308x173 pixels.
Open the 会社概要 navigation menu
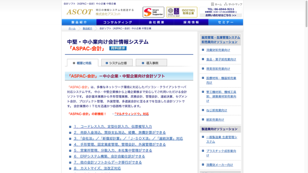point(156,22)
